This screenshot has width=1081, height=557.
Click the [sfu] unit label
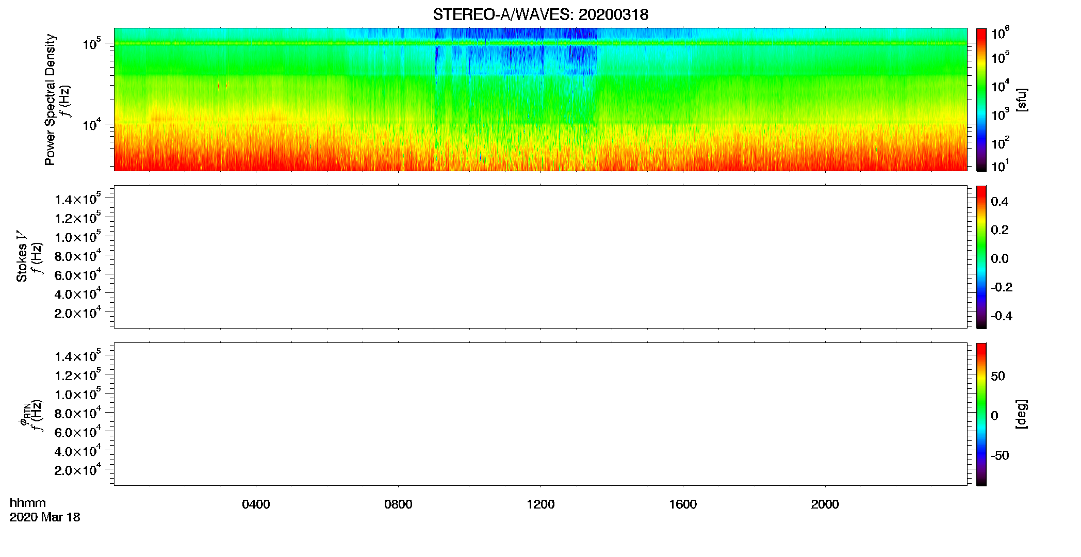click(x=1022, y=100)
